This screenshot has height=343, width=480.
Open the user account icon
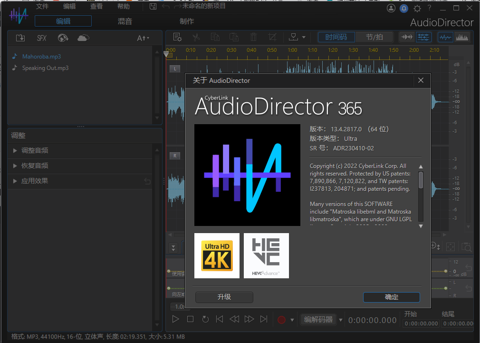point(391,8)
